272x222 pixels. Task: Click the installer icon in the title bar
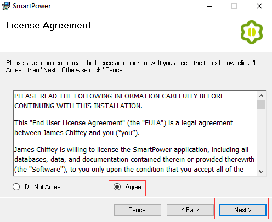pyautogui.click(x=5, y=6)
